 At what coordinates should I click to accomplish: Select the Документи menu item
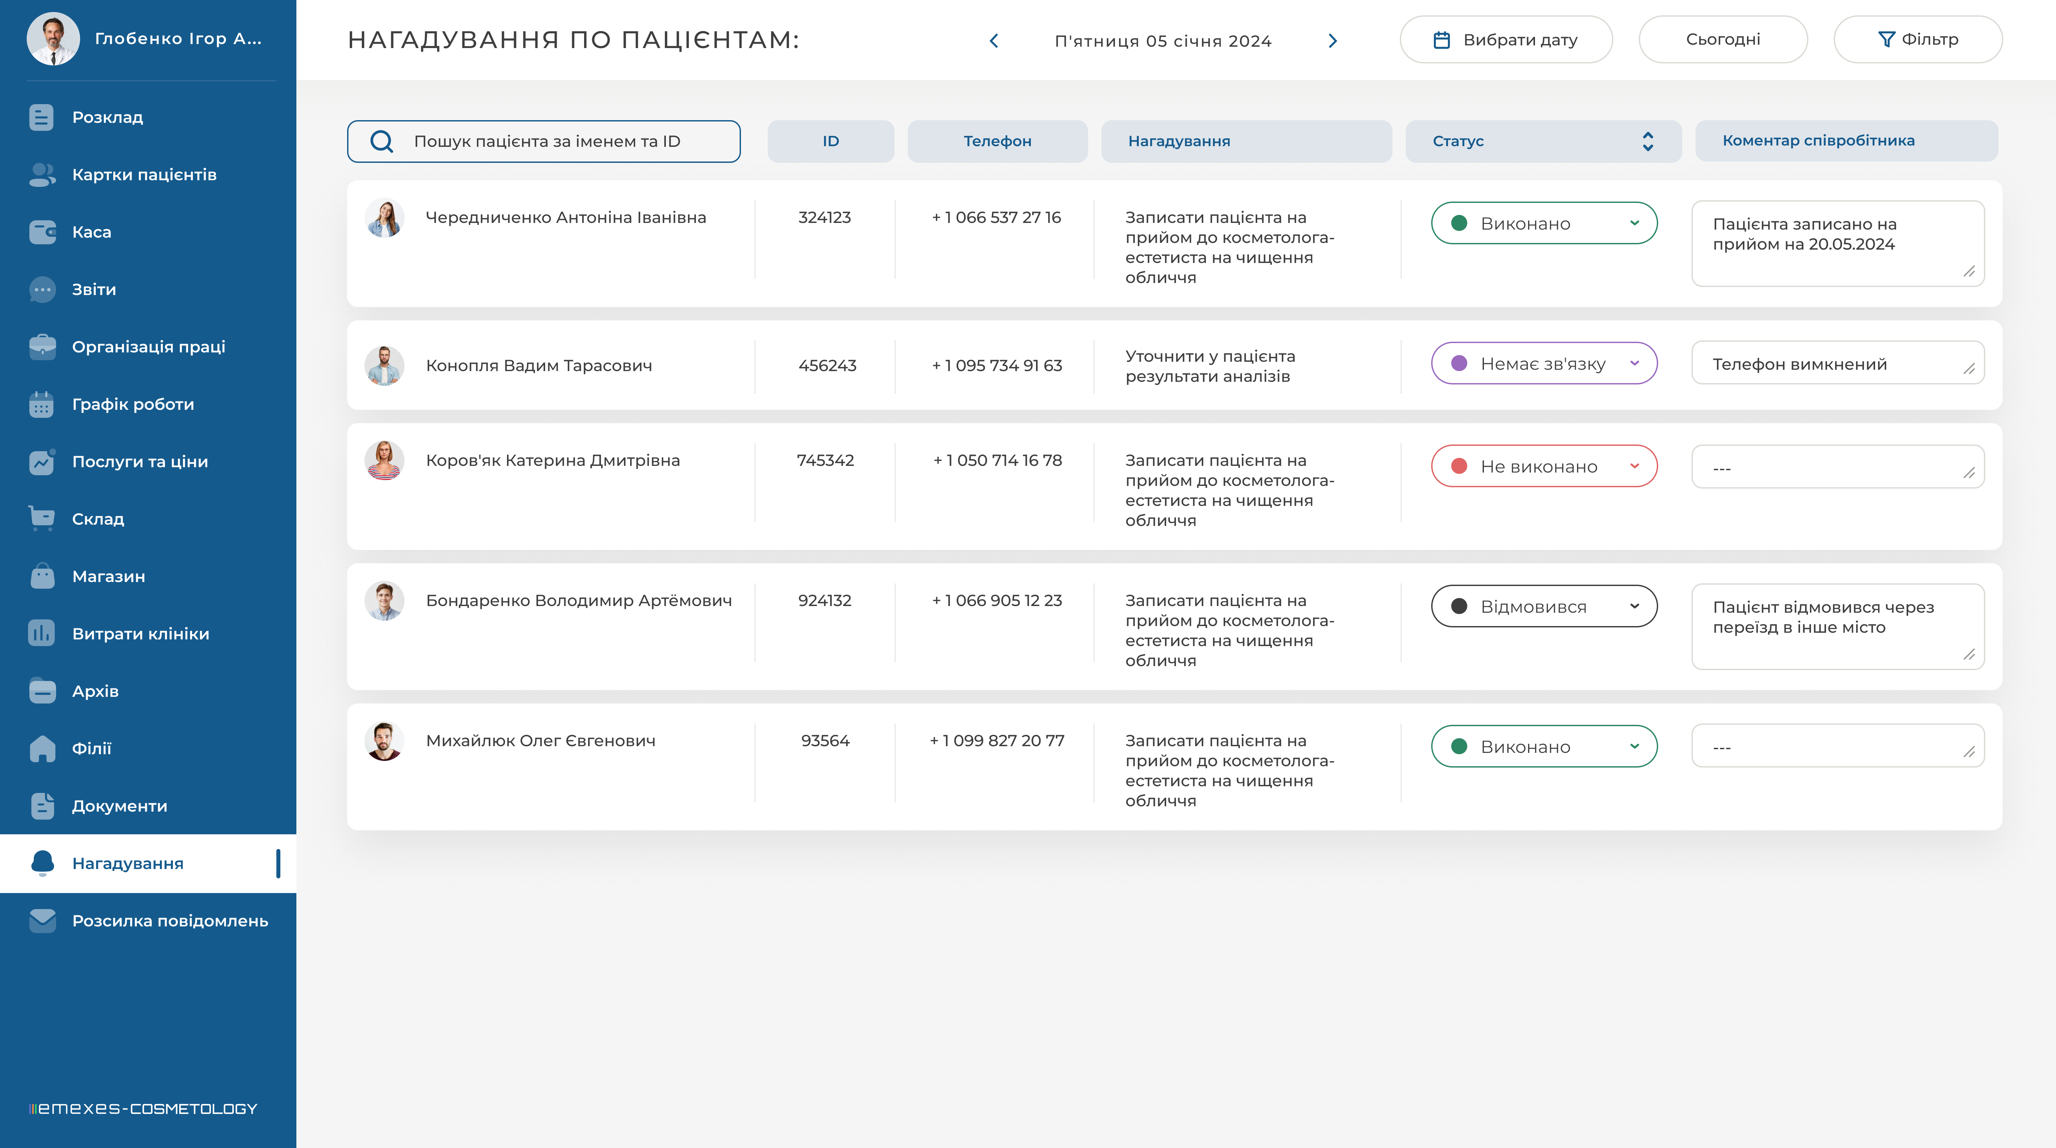tap(120, 806)
